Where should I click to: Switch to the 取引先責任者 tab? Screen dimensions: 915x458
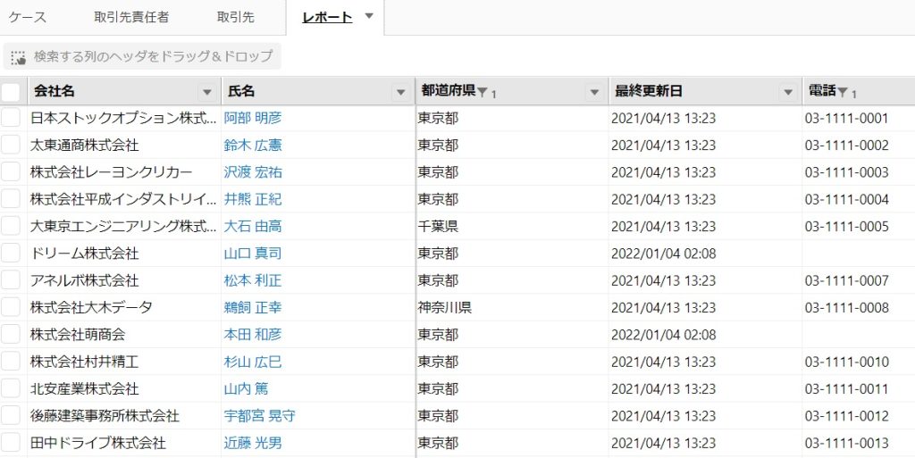tap(131, 17)
